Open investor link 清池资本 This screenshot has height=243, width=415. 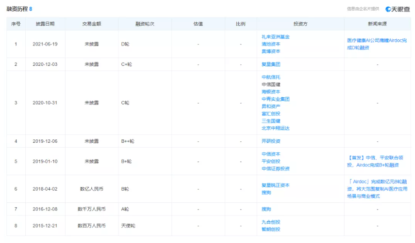[x=271, y=44]
